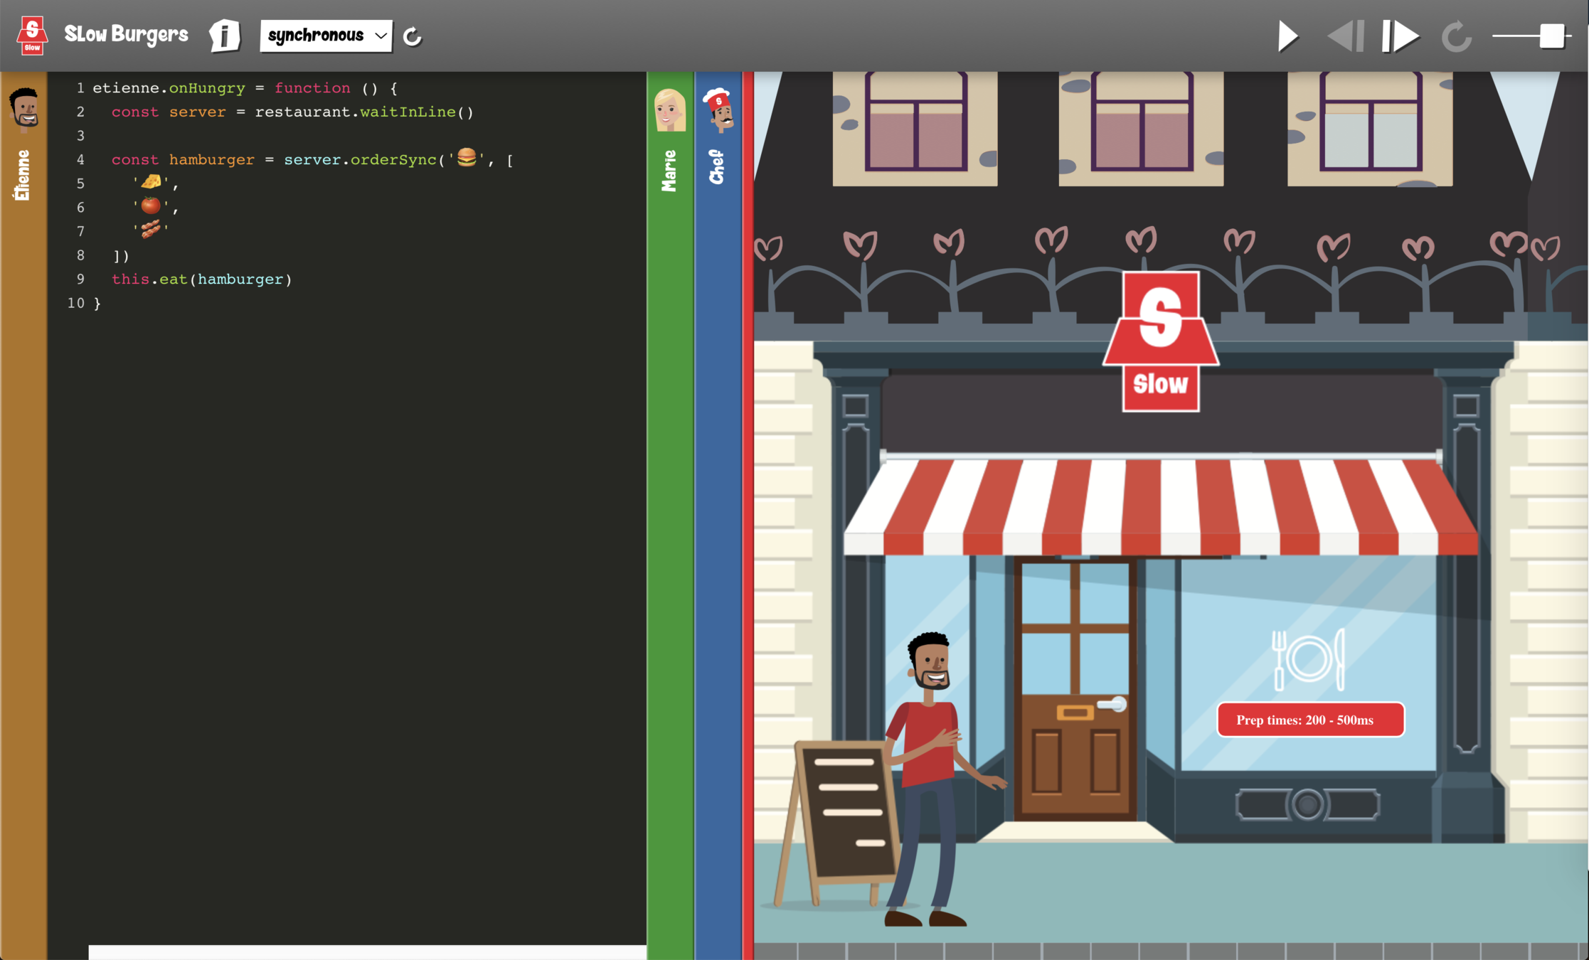The height and width of the screenshot is (960, 1589).
Task: Select the Etienne tab
Action: (23, 175)
